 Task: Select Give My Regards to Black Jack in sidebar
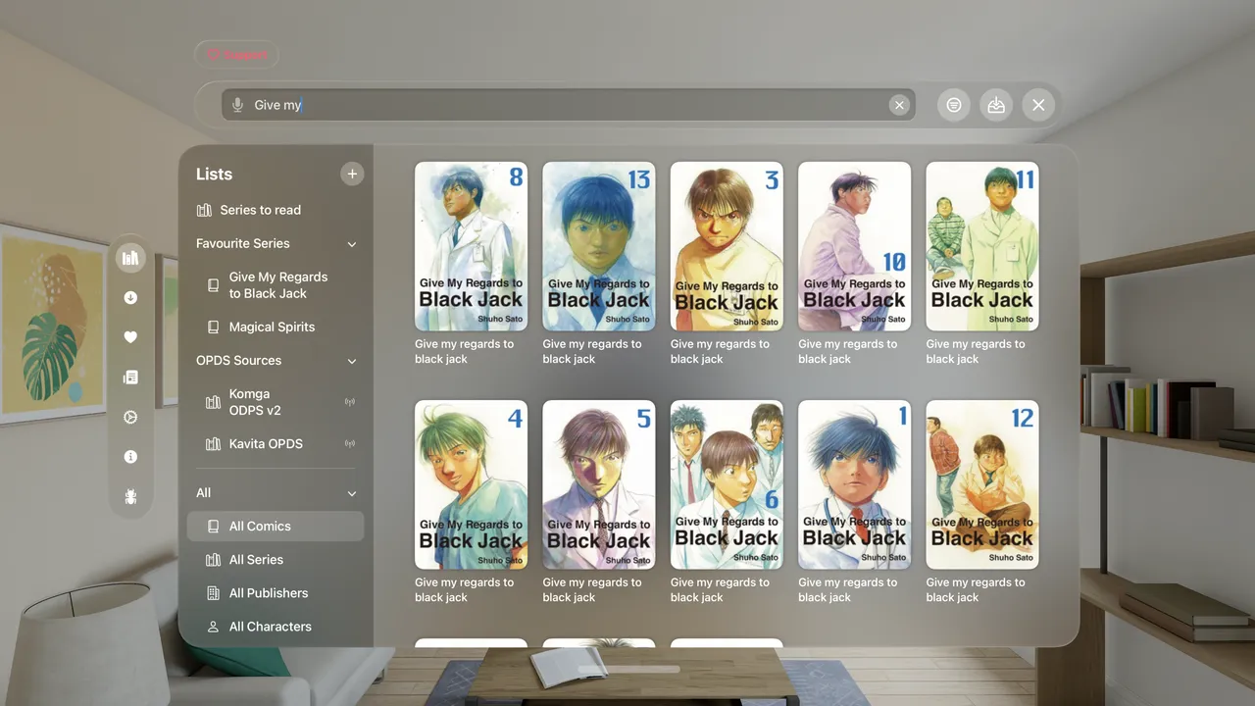[x=276, y=285]
